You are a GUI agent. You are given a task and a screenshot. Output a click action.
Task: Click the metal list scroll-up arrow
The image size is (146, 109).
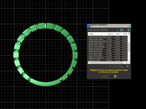(129, 34)
